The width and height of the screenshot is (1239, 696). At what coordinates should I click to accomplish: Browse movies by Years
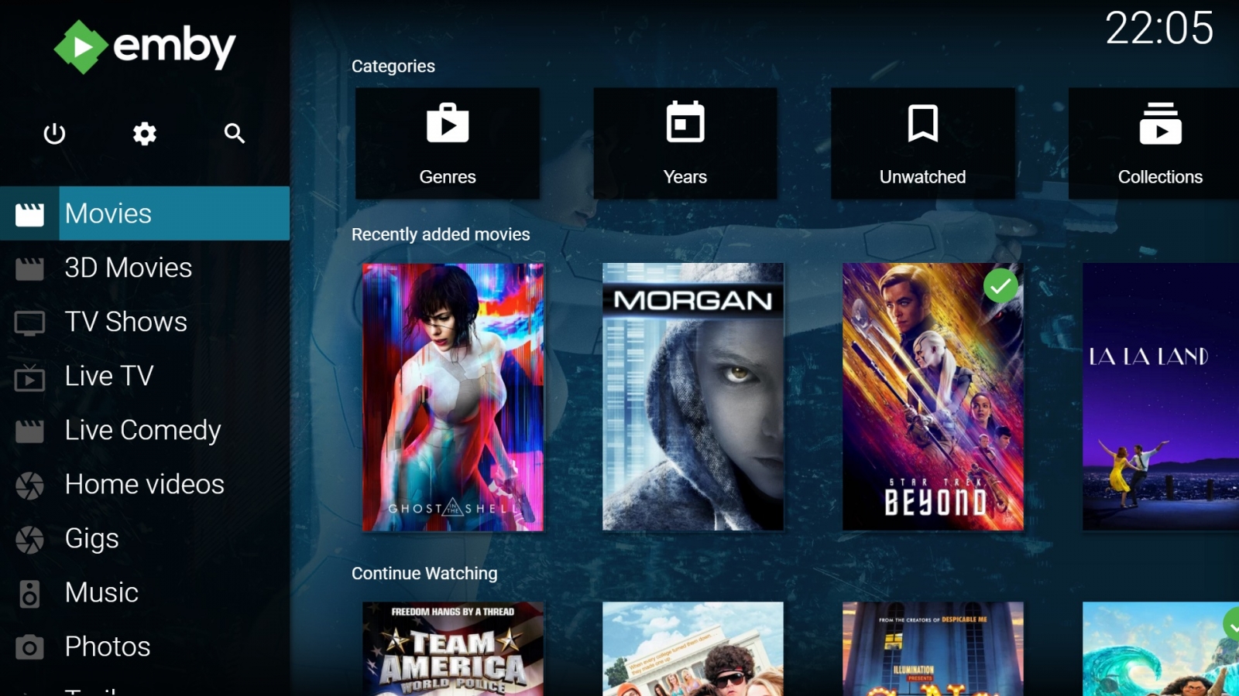685,143
